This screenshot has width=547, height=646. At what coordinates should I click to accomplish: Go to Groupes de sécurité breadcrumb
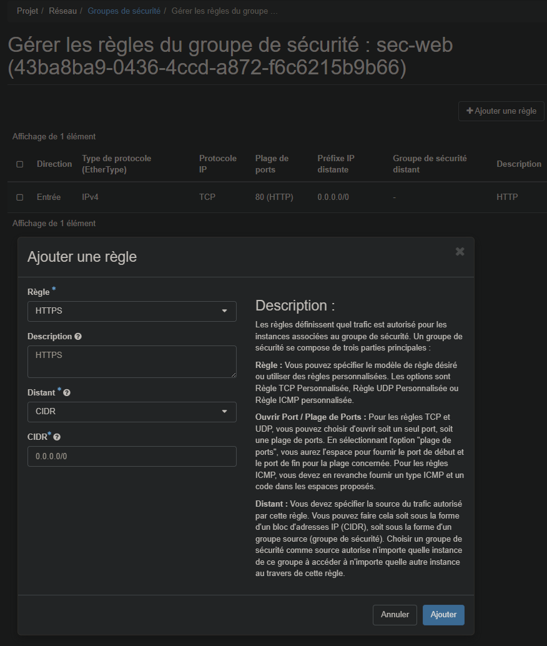click(x=124, y=11)
